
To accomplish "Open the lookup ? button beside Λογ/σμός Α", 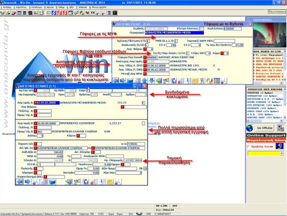I will 35,103.
